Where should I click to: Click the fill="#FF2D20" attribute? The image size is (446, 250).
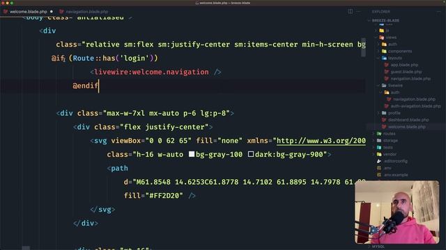[x=153, y=196]
